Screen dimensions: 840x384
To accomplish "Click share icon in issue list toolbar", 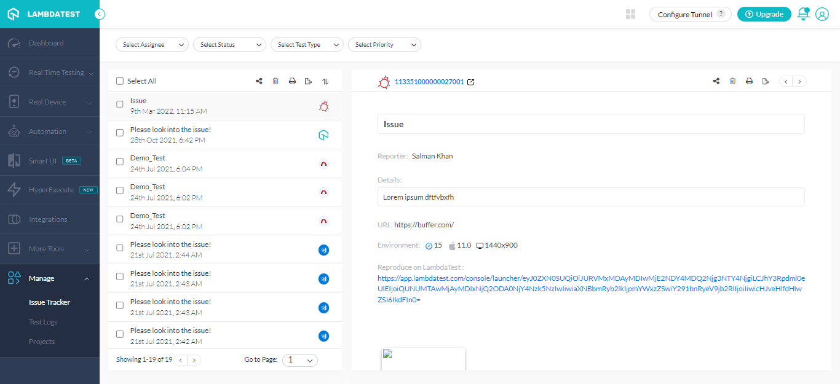I will coord(260,81).
